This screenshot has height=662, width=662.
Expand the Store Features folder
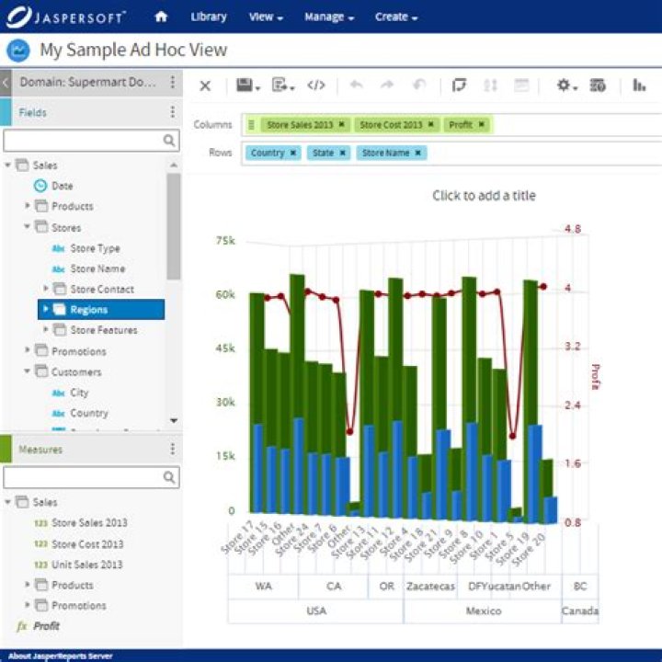pyautogui.click(x=46, y=329)
